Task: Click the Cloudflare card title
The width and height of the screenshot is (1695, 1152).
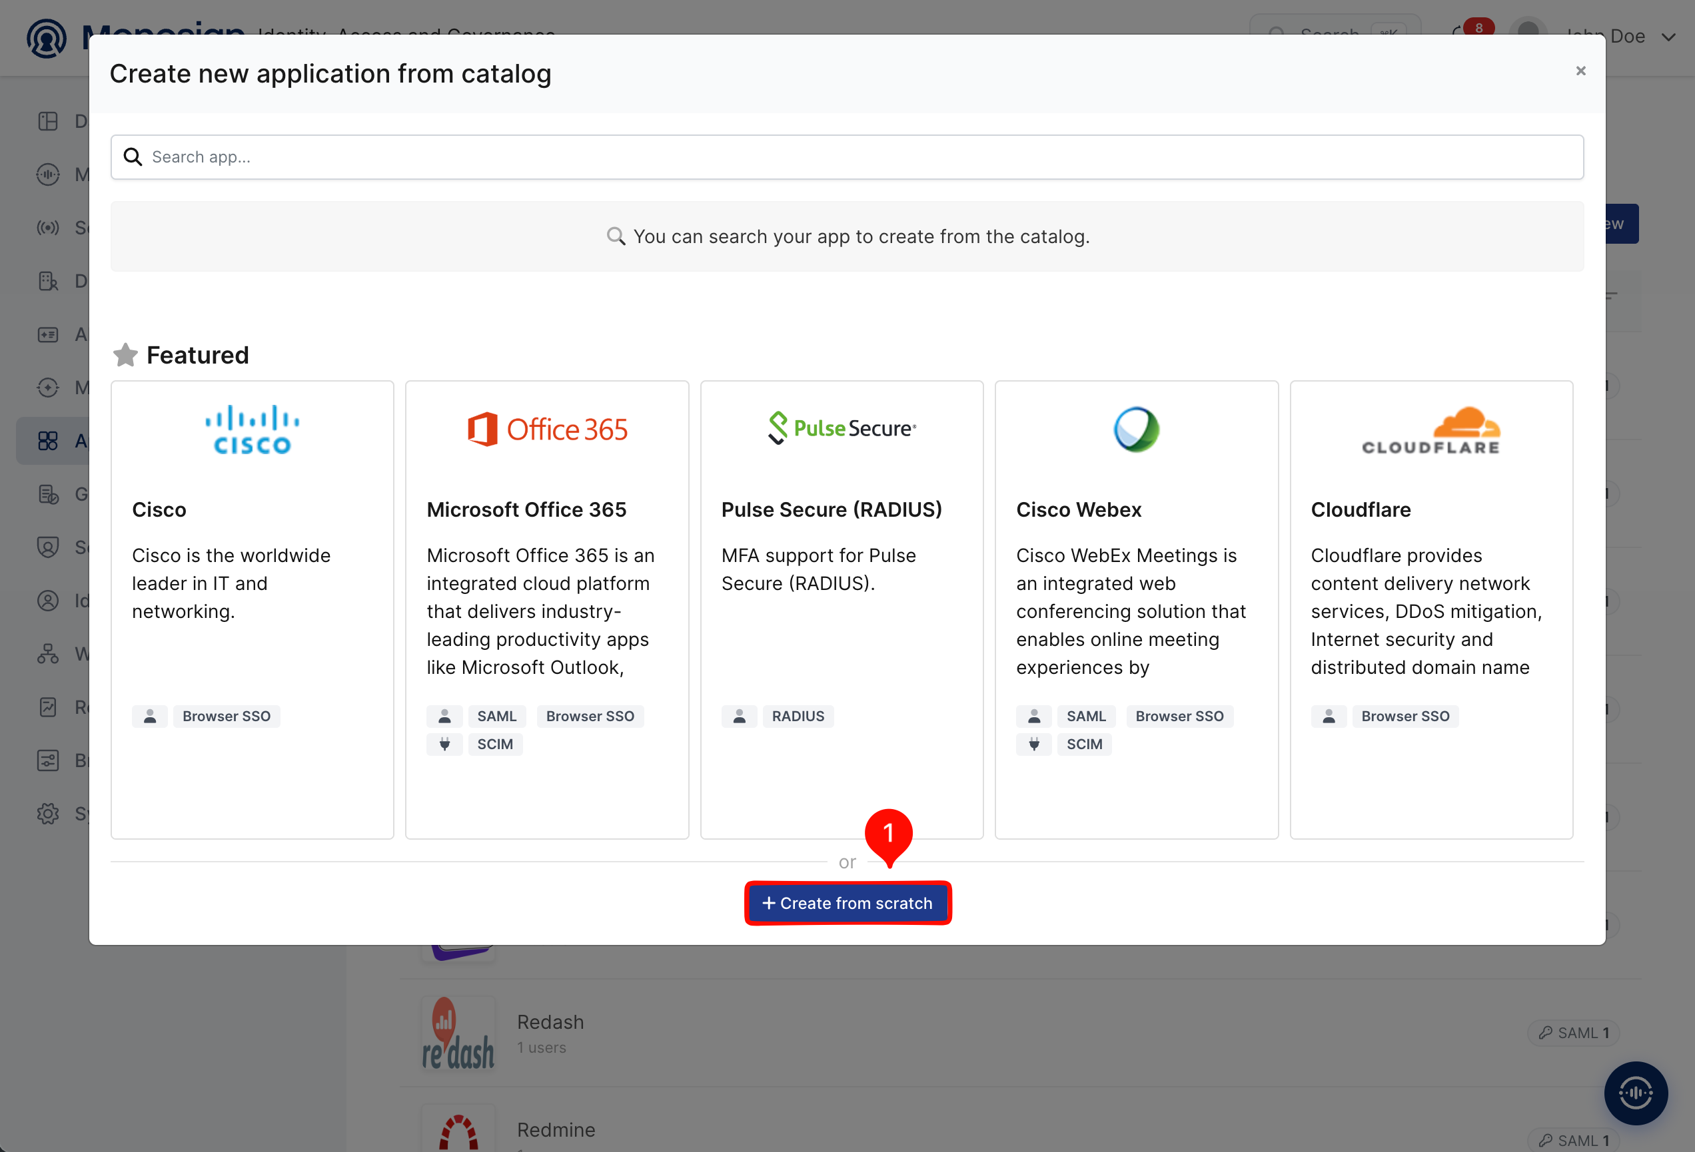Action: click(x=1361, y=509)
